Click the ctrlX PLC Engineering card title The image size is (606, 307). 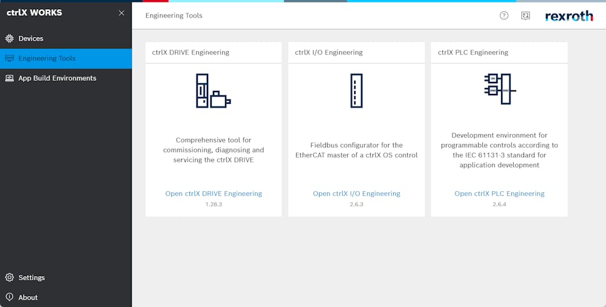coord(473,53)
